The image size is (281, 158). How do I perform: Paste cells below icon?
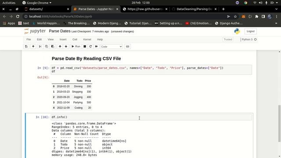[53, 47]
